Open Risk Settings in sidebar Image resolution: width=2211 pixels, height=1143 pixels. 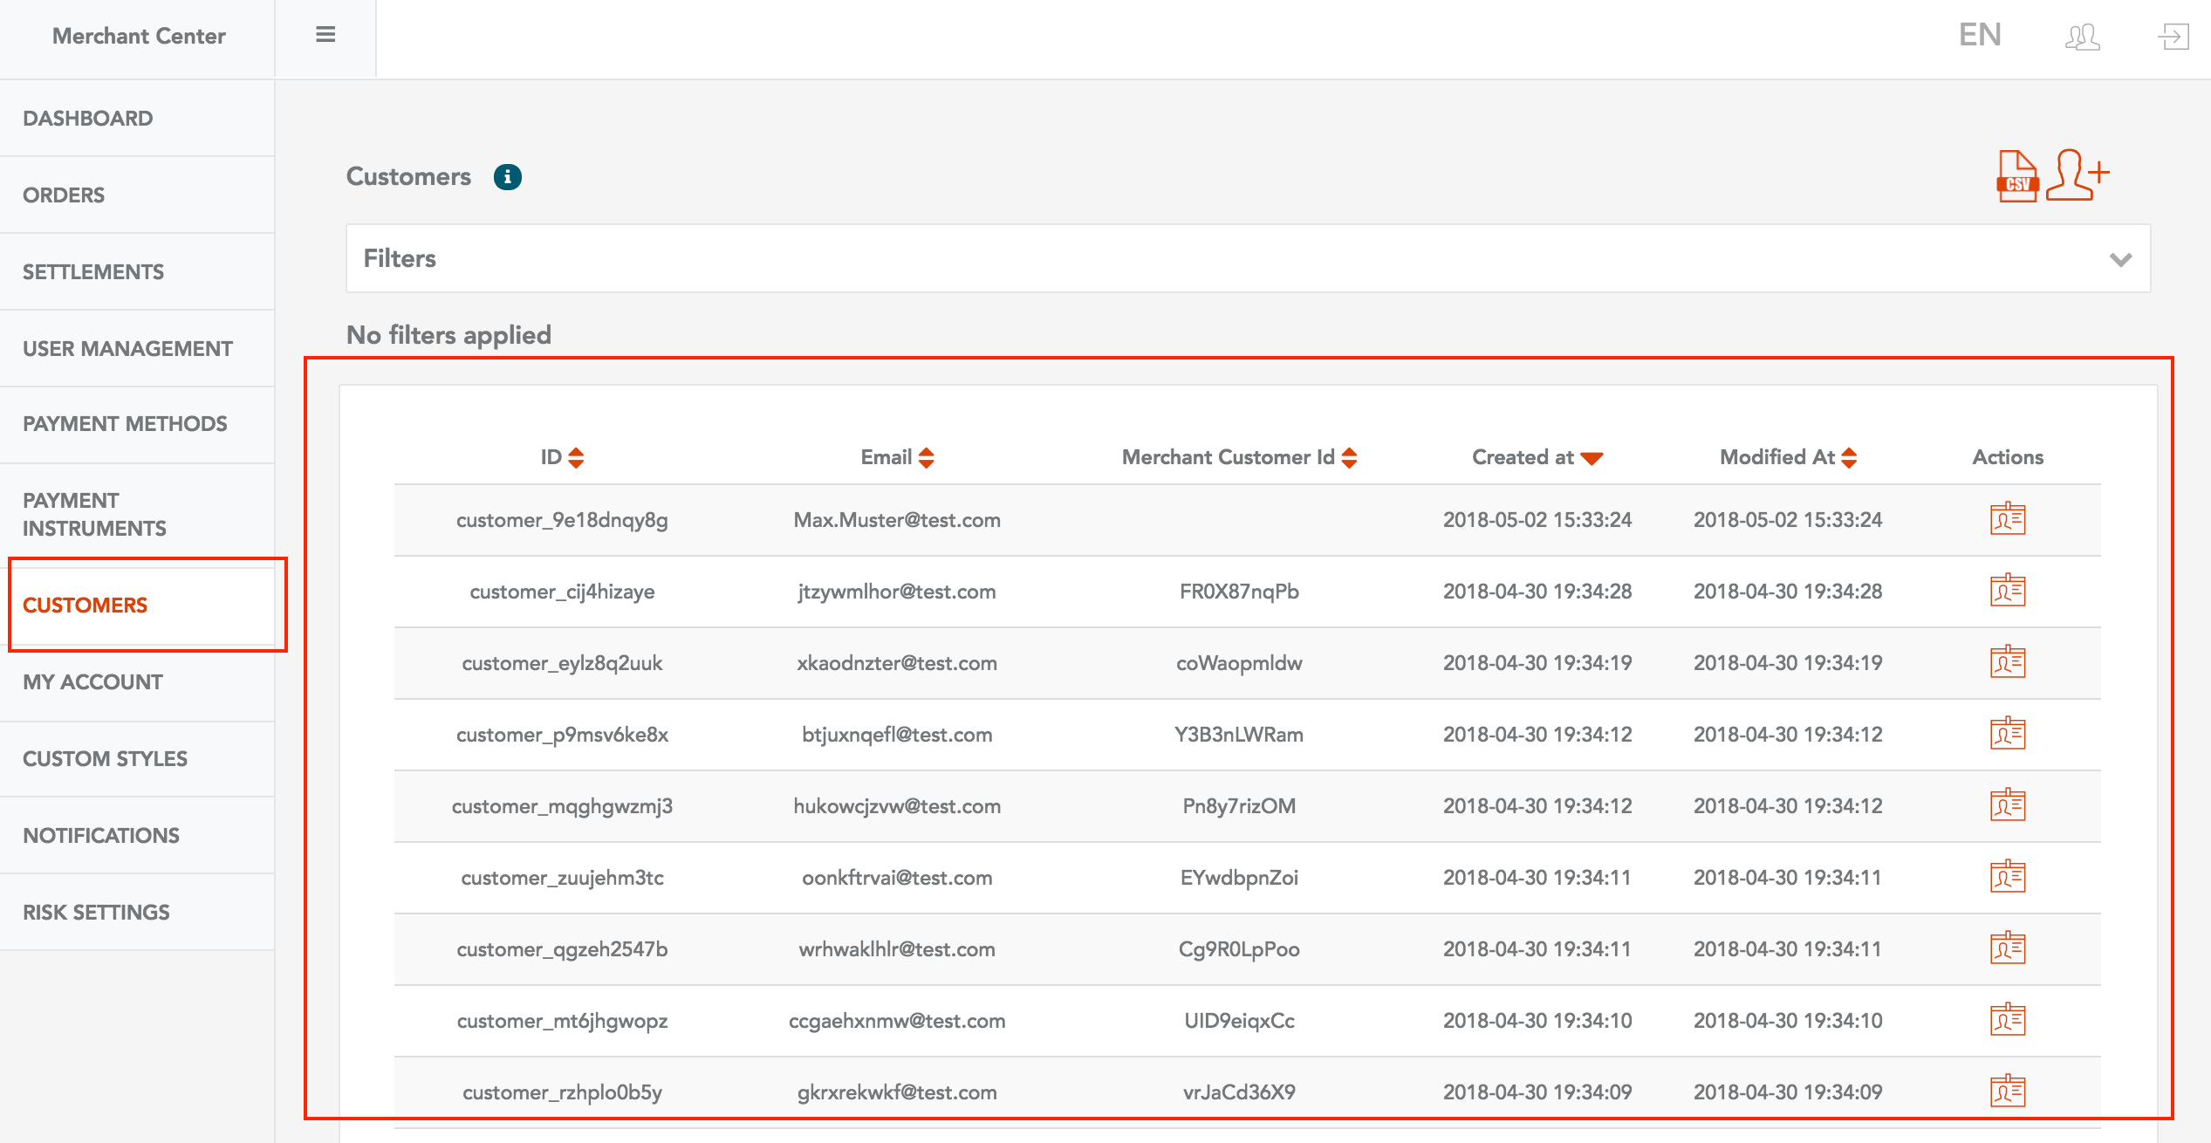[x=96, y=913]
